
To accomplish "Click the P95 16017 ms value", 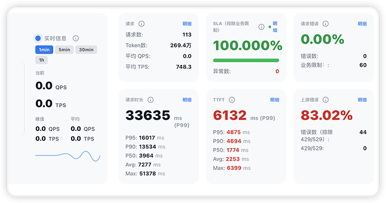I will (147, 138).
